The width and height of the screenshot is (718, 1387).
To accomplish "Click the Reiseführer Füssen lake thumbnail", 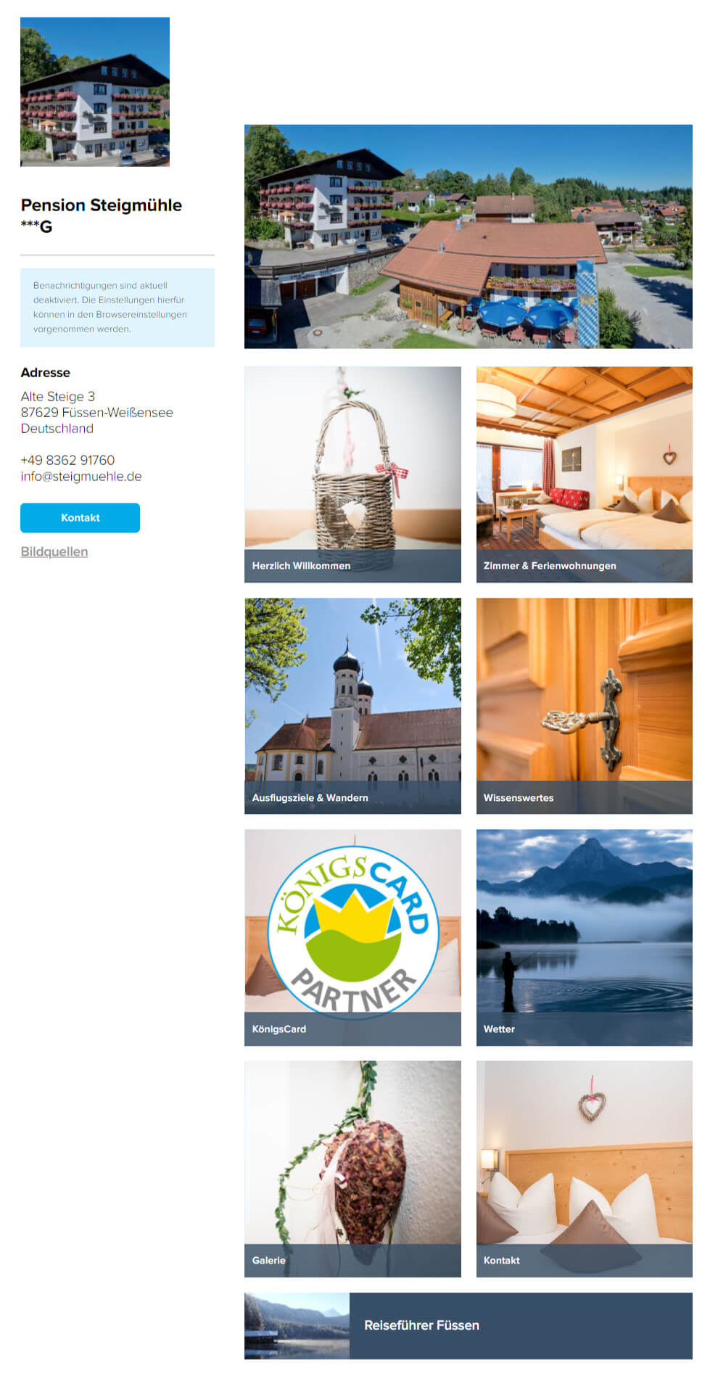I will [297, 1325].
